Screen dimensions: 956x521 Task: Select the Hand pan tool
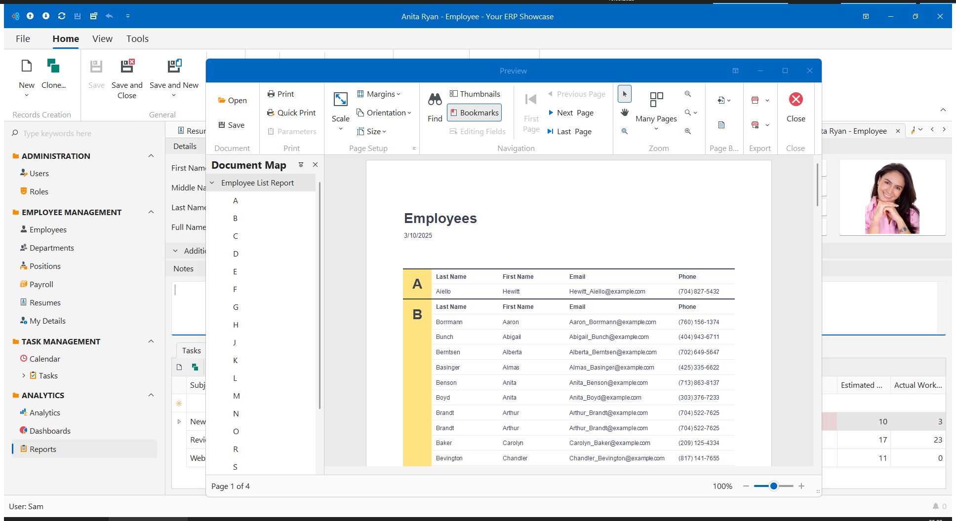click(625, 112)
